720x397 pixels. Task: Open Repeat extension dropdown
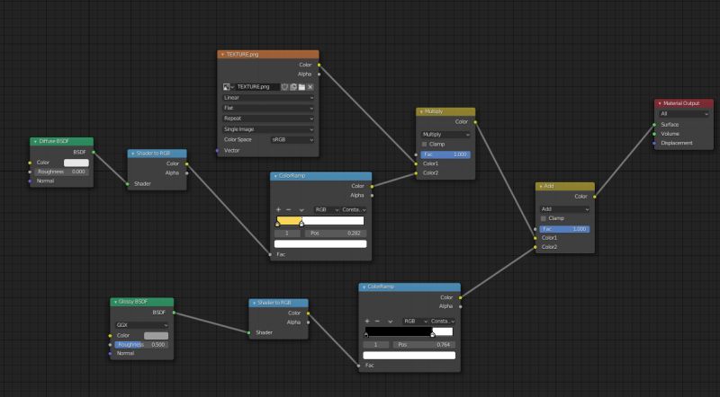pos(268,119)
